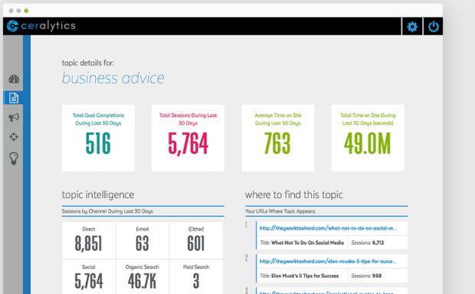
Task: Click the Ceralytics logo
Action: (x=41, y=26)
